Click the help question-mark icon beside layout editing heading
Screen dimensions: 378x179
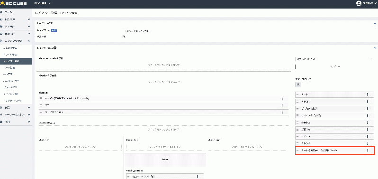click(55, 48)
